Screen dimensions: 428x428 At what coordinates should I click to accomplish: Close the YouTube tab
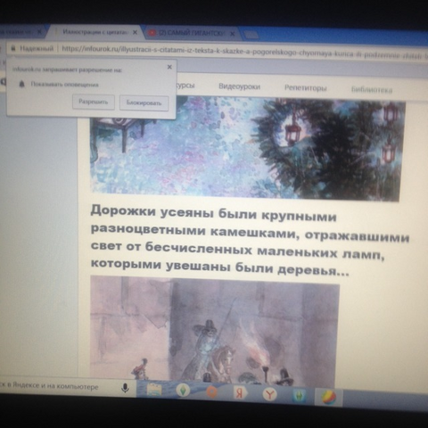coord(232,34)
